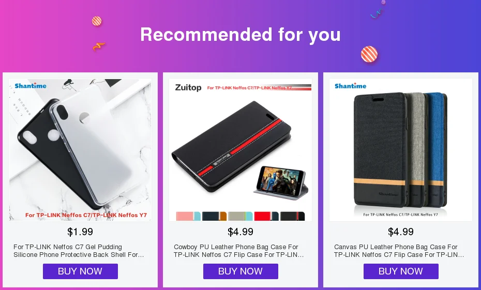Viewport: 481px width, 290px height.
Task: Open the Cowboy PU Leather product title
Action: (238, 251)
